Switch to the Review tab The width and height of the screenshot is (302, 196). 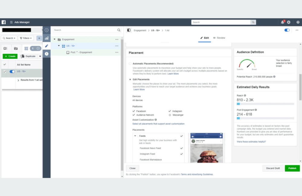click(x=219, y=38)
